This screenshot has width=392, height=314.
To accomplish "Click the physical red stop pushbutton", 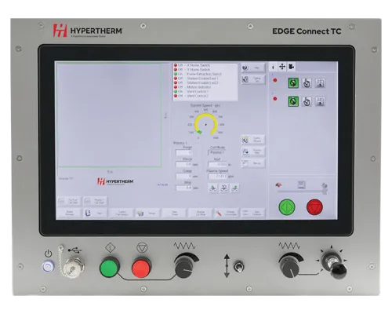I will pos(142,268).
